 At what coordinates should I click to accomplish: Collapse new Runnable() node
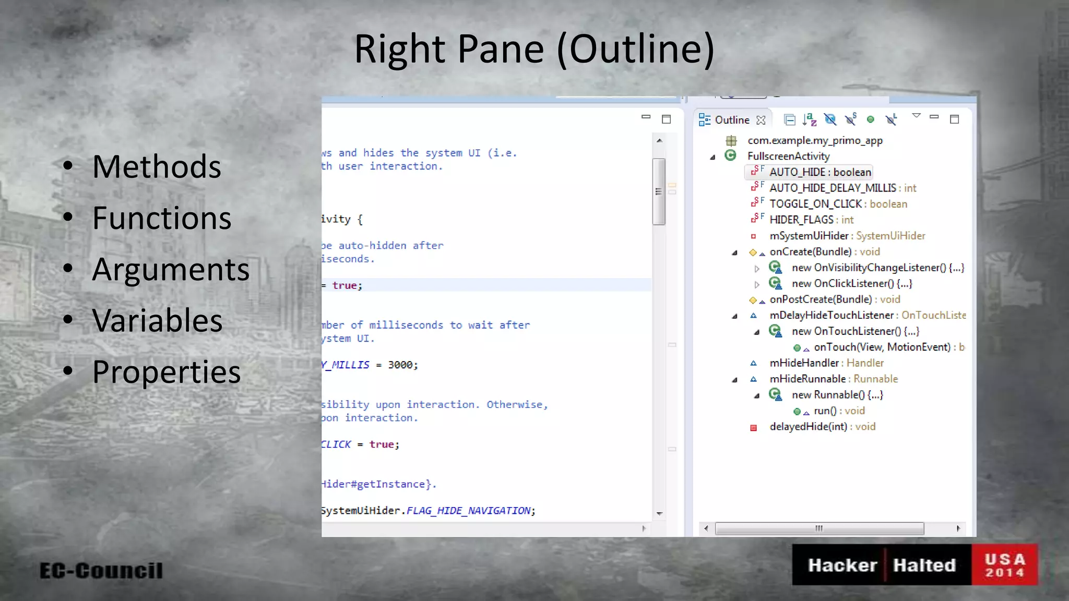coord(756,396)
